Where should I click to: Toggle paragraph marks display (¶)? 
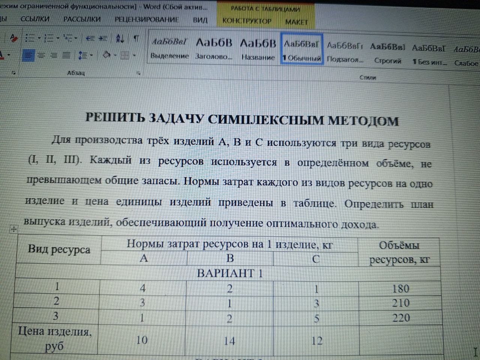[x=136, y=38]
